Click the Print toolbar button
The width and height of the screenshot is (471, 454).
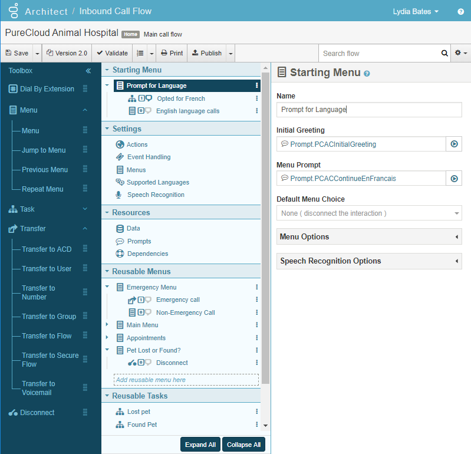pyautogui.click(x=172, y=53)
